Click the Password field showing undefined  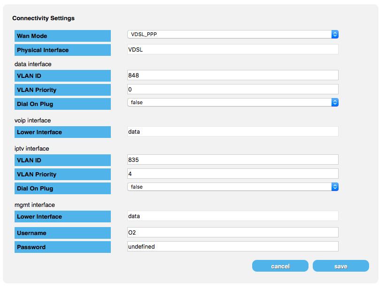[232, 246]
